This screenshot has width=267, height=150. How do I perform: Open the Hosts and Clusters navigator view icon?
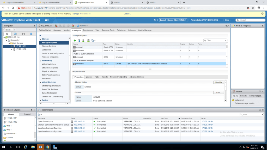tap(7, 34)
